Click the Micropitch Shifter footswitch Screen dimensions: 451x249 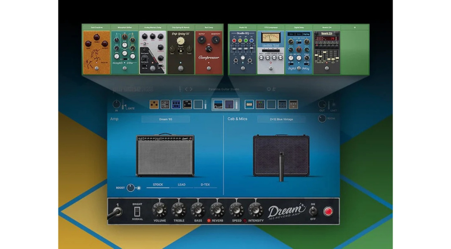pos(125,68)
